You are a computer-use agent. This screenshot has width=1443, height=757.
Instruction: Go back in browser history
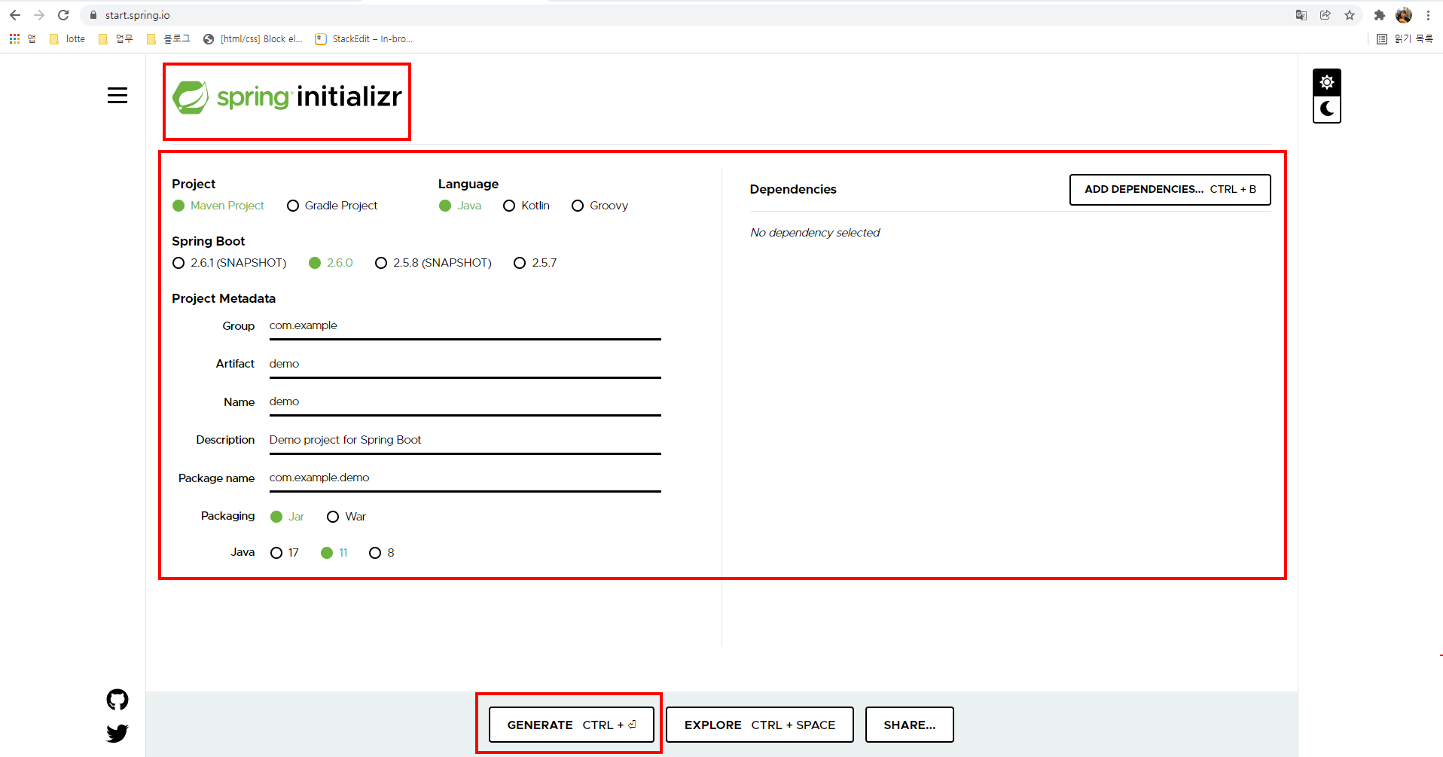click(15, 15)
